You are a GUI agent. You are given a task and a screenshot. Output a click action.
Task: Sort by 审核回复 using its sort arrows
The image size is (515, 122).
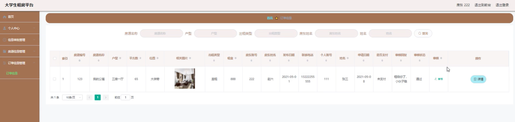tap(401, 61)
